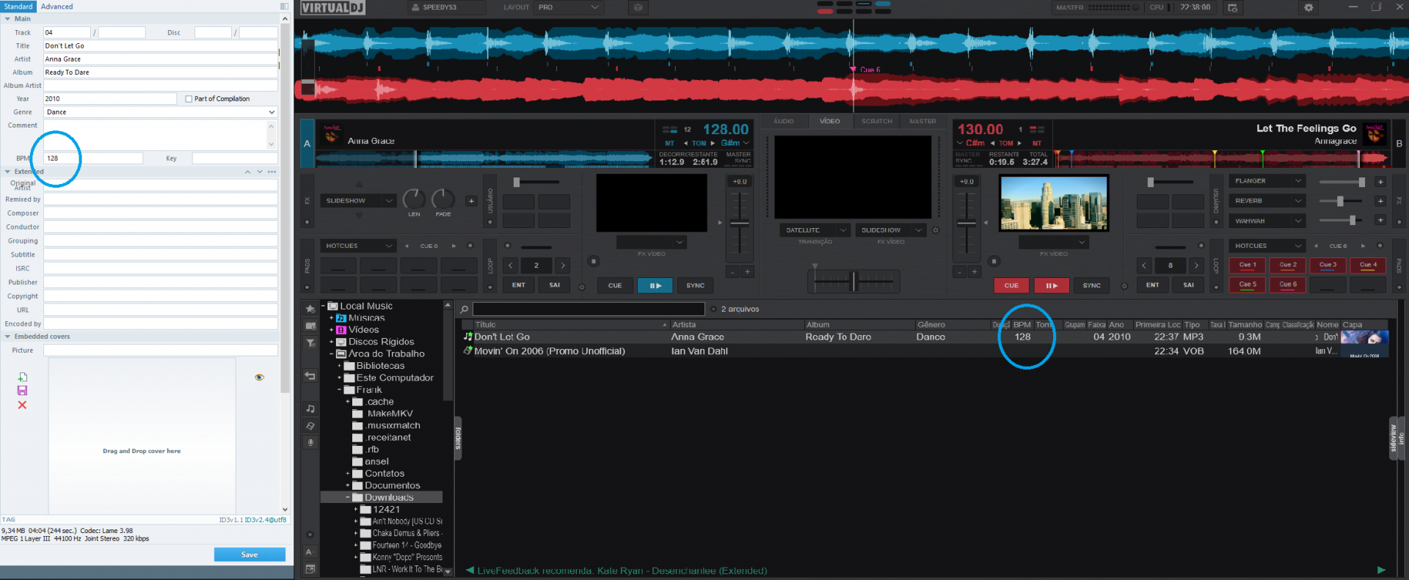Click the 3D cube icon in top bar
The width and height of the screenshot is (1409, 580).
point(638,7)
